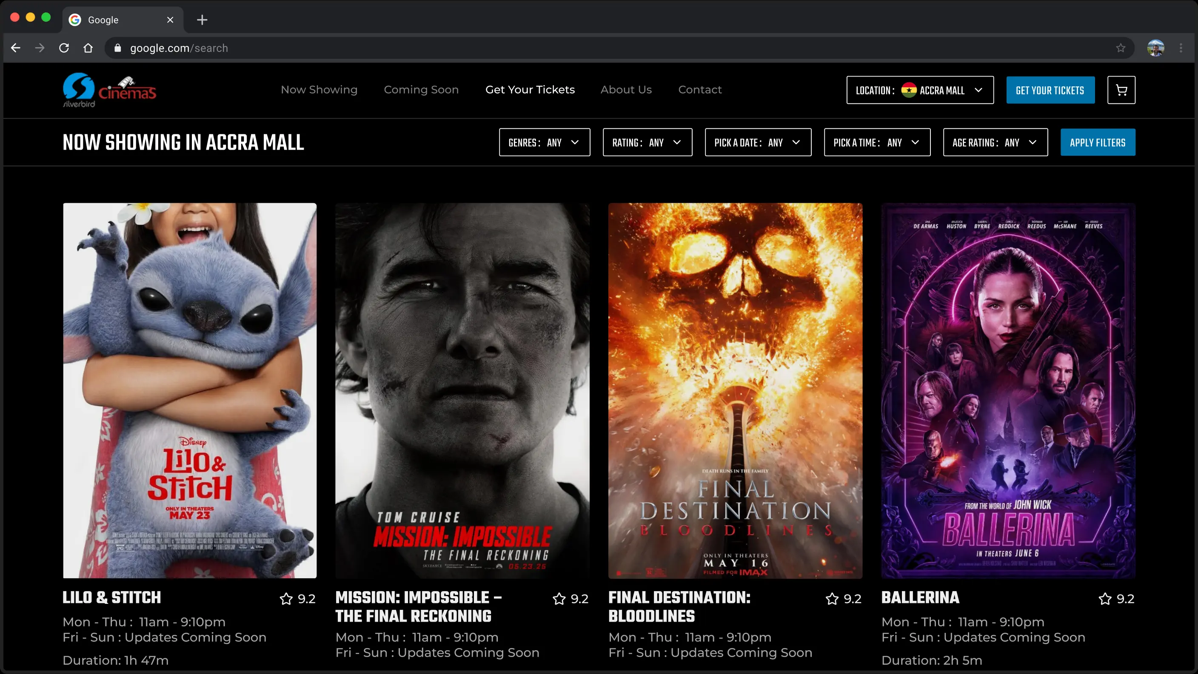
Task: Click the blue Get Your Tickets button
Action: (1050, 90)
